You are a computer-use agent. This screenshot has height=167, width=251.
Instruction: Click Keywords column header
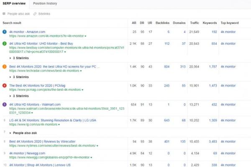click(x=210, y=23)
